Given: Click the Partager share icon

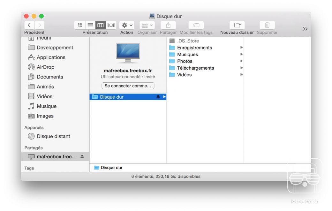Looking at the screenshot, I should pyautogui.click(x=168, y=25).
